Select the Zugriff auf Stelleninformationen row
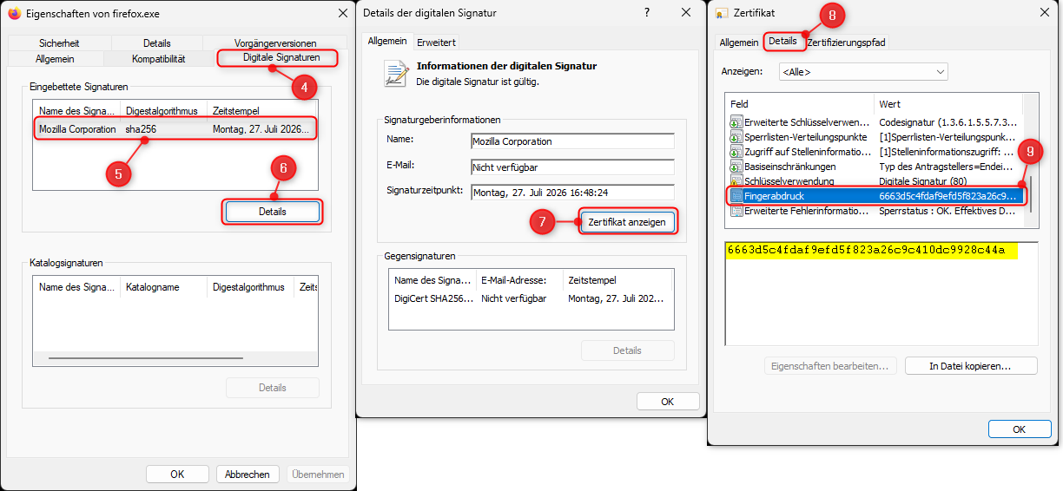 875,152
